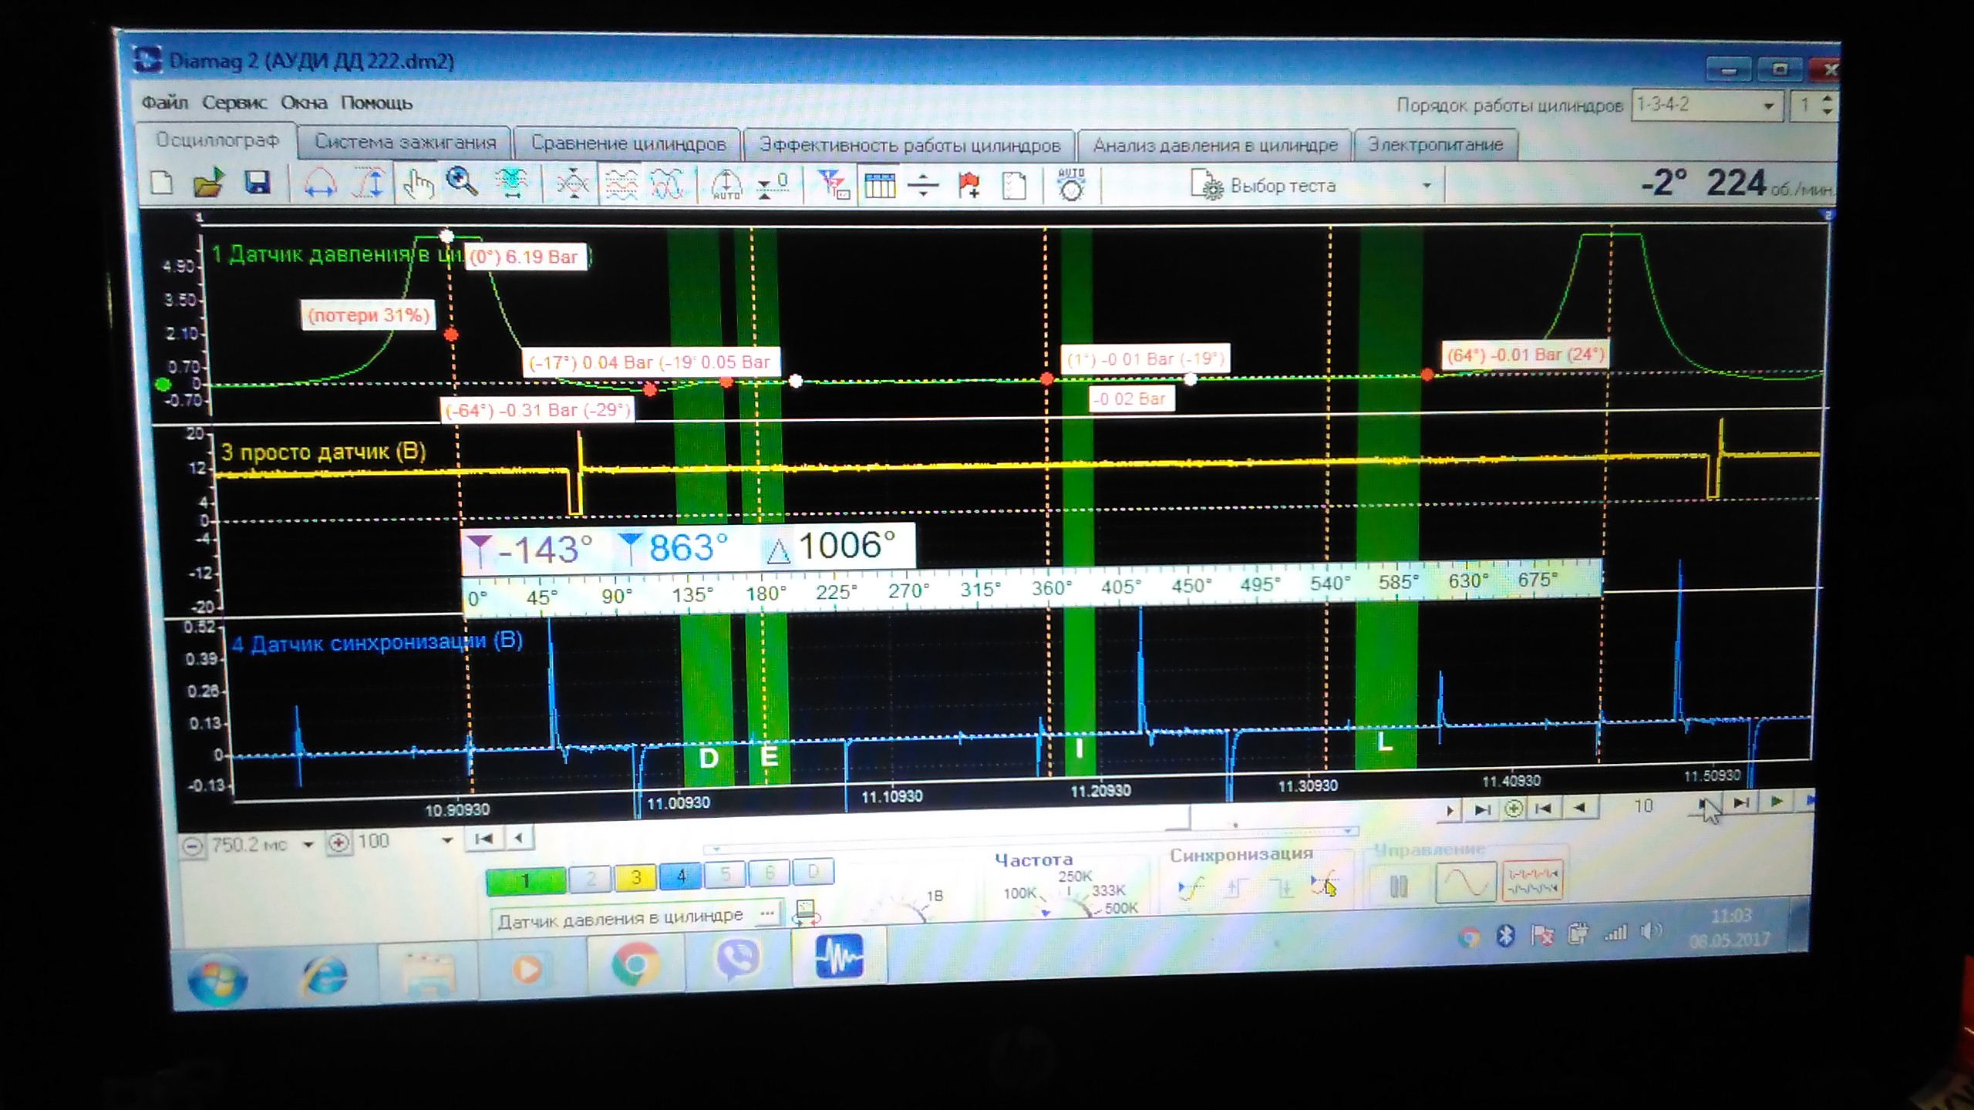Open the Сервис menu
Viewport: 1974px width, 1110px height.
[x=234, y=102]
